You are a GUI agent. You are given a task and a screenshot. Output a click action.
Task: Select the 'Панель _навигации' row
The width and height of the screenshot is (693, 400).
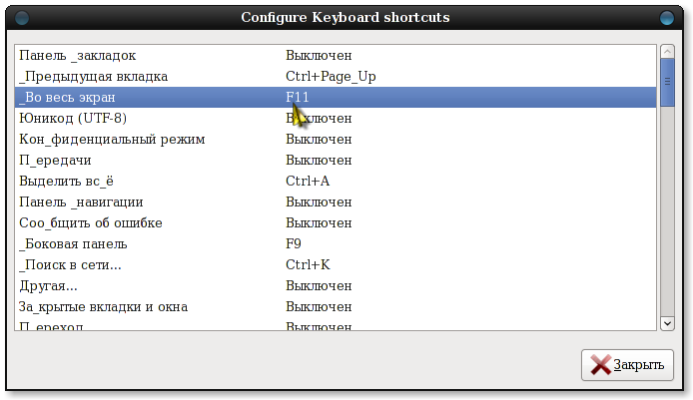pos(336,202)
